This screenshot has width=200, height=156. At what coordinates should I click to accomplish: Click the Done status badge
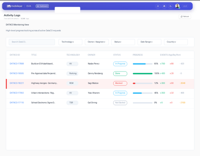coord(120,73)
